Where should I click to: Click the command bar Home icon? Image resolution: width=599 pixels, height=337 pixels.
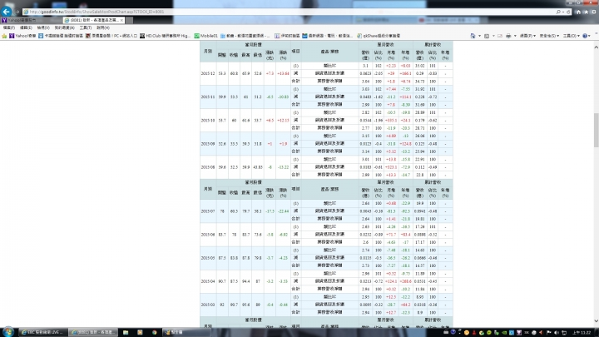coord(473,36)
